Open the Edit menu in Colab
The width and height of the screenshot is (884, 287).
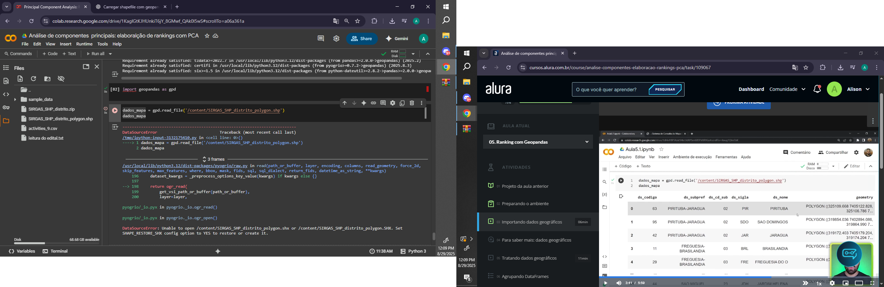(37, 44)
